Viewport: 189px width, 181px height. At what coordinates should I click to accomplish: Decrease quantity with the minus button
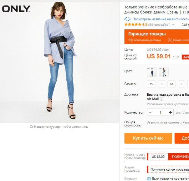(x=150, y=113)
